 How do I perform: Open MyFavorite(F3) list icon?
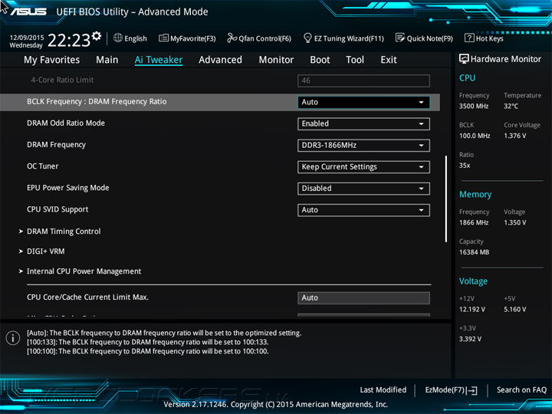click(x=164, y=38)
